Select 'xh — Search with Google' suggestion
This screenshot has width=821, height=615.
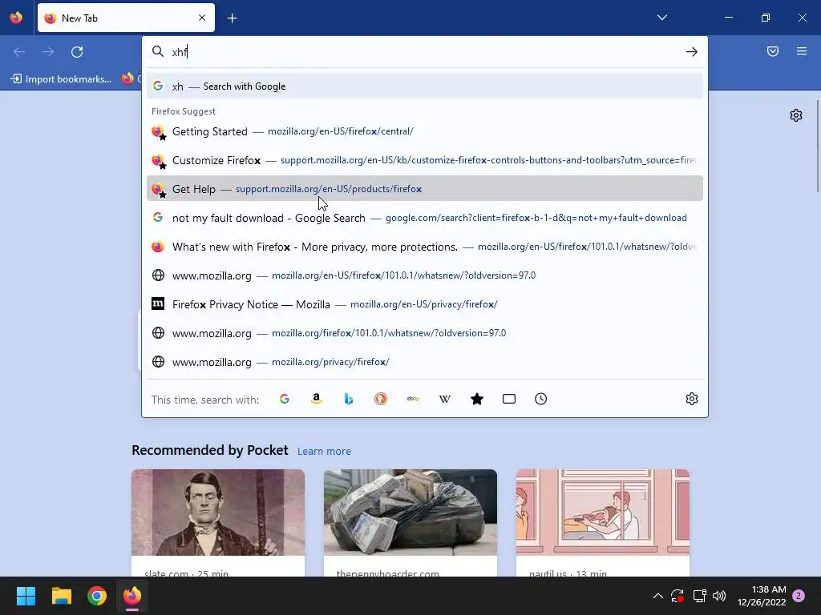[x=425, y=86]
